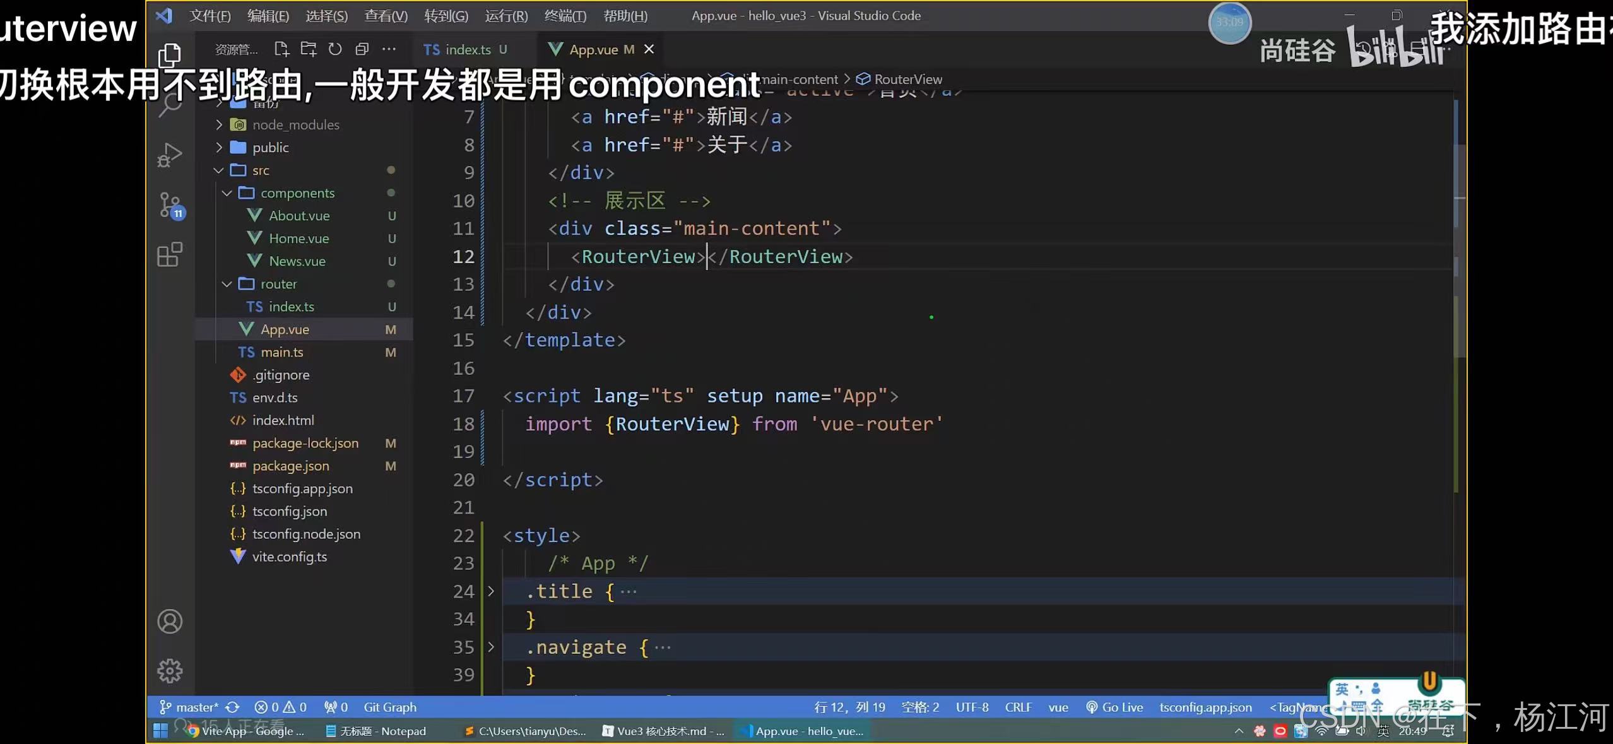Change file encoding UTF-8
1613x744 pixels.
(x=972, y=707)
